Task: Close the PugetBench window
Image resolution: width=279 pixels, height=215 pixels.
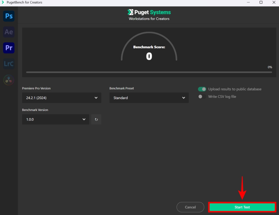Action: [274, 2]
